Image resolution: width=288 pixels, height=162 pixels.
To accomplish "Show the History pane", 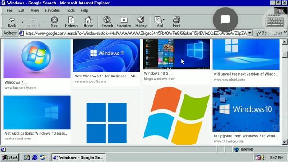I will pyautogui.click(x=141, y=22).
